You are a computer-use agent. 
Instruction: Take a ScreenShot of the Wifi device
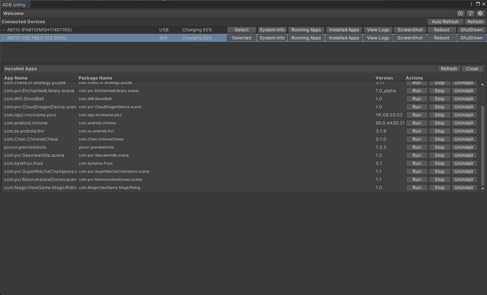pos(410,38)
